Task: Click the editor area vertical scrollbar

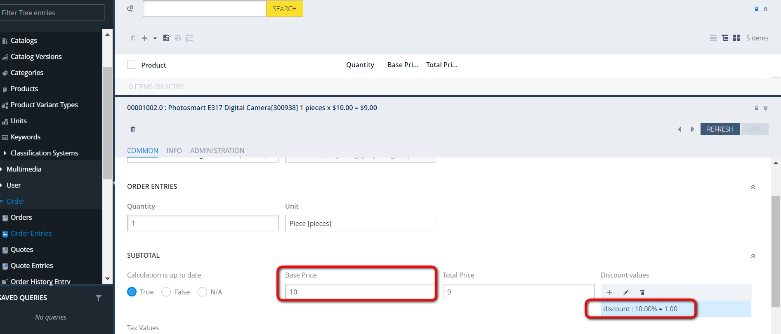Action: 776,252
